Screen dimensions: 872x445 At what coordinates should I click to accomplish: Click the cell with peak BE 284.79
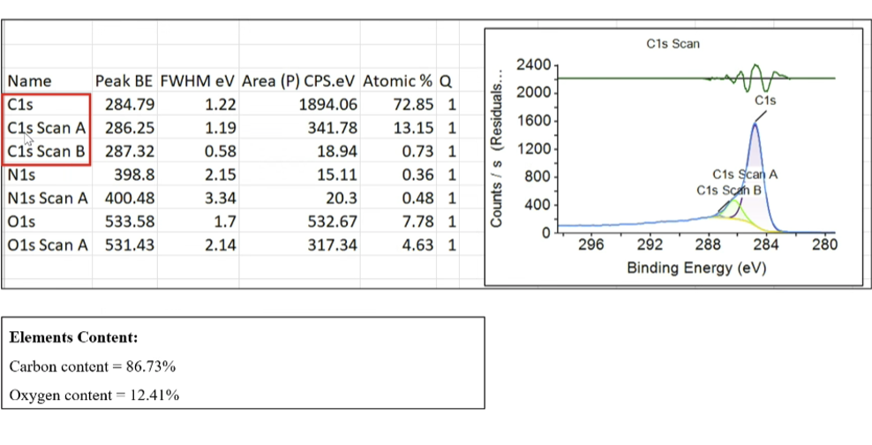pos(131,105)
